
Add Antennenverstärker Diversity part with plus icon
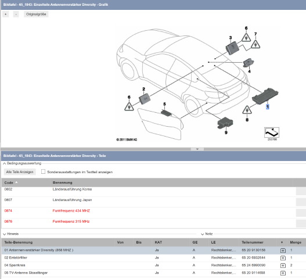click(283, 251)
